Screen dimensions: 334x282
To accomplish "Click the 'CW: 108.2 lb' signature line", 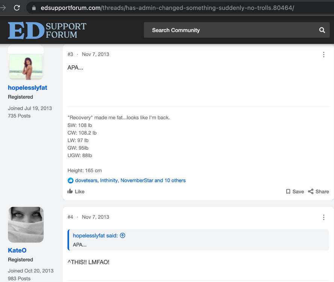I will click(82, 133).
